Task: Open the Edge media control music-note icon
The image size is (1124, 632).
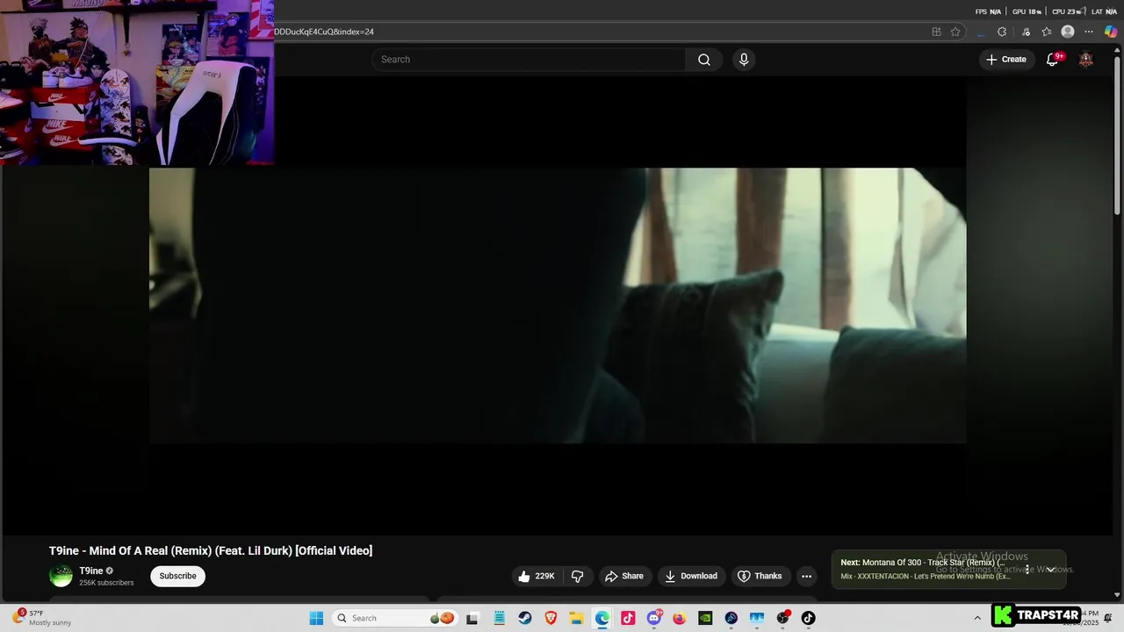Action: 1026,32
